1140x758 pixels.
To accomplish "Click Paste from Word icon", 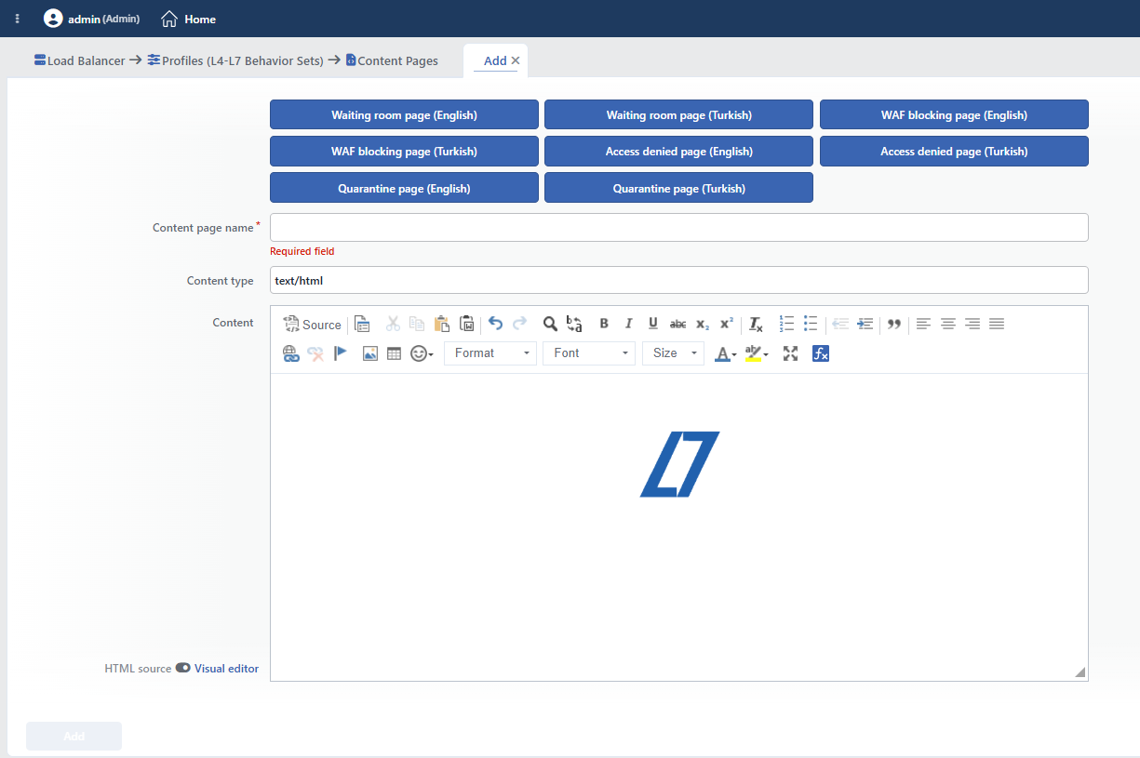I will (x=467, y=324).
